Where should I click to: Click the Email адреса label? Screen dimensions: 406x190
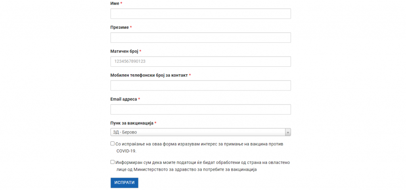coord(124,99)
